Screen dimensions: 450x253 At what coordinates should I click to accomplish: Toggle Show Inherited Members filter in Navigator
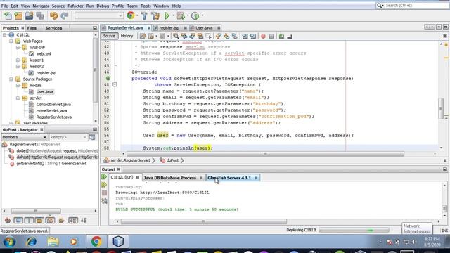point(8,220)
